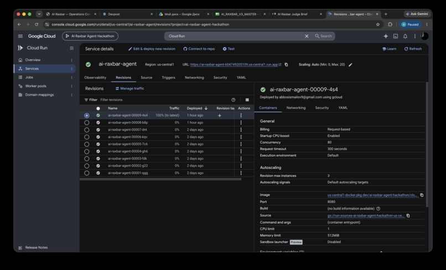Open Jobs sidebar item options menu

click(72, 77)
